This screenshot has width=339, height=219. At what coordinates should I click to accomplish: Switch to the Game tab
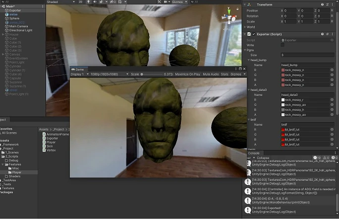[x=77, y=69]
